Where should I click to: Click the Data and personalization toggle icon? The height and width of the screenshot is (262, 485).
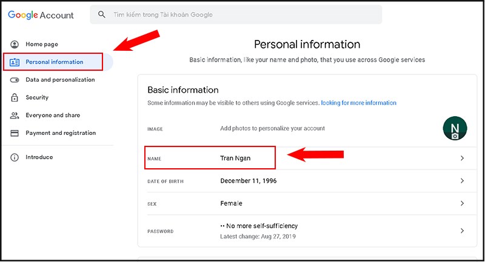tap(15, 80)
